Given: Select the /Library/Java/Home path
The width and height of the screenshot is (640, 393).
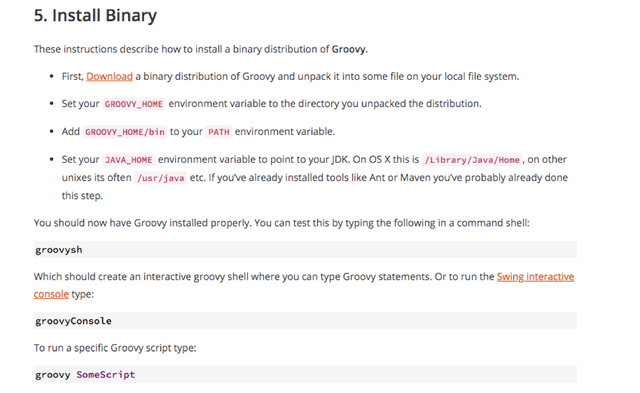Looking at the screenshot, I should [x=472, y=160].
